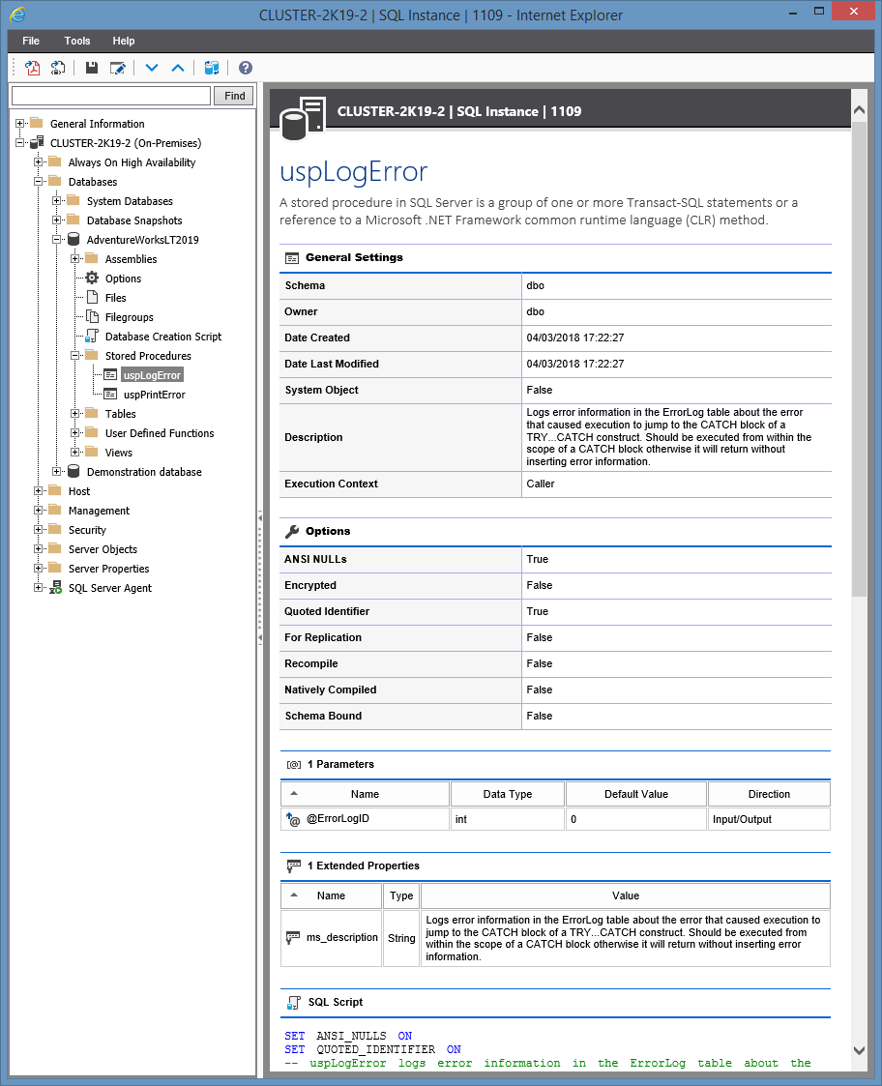Open help via the question mark icon

(246, 68)
